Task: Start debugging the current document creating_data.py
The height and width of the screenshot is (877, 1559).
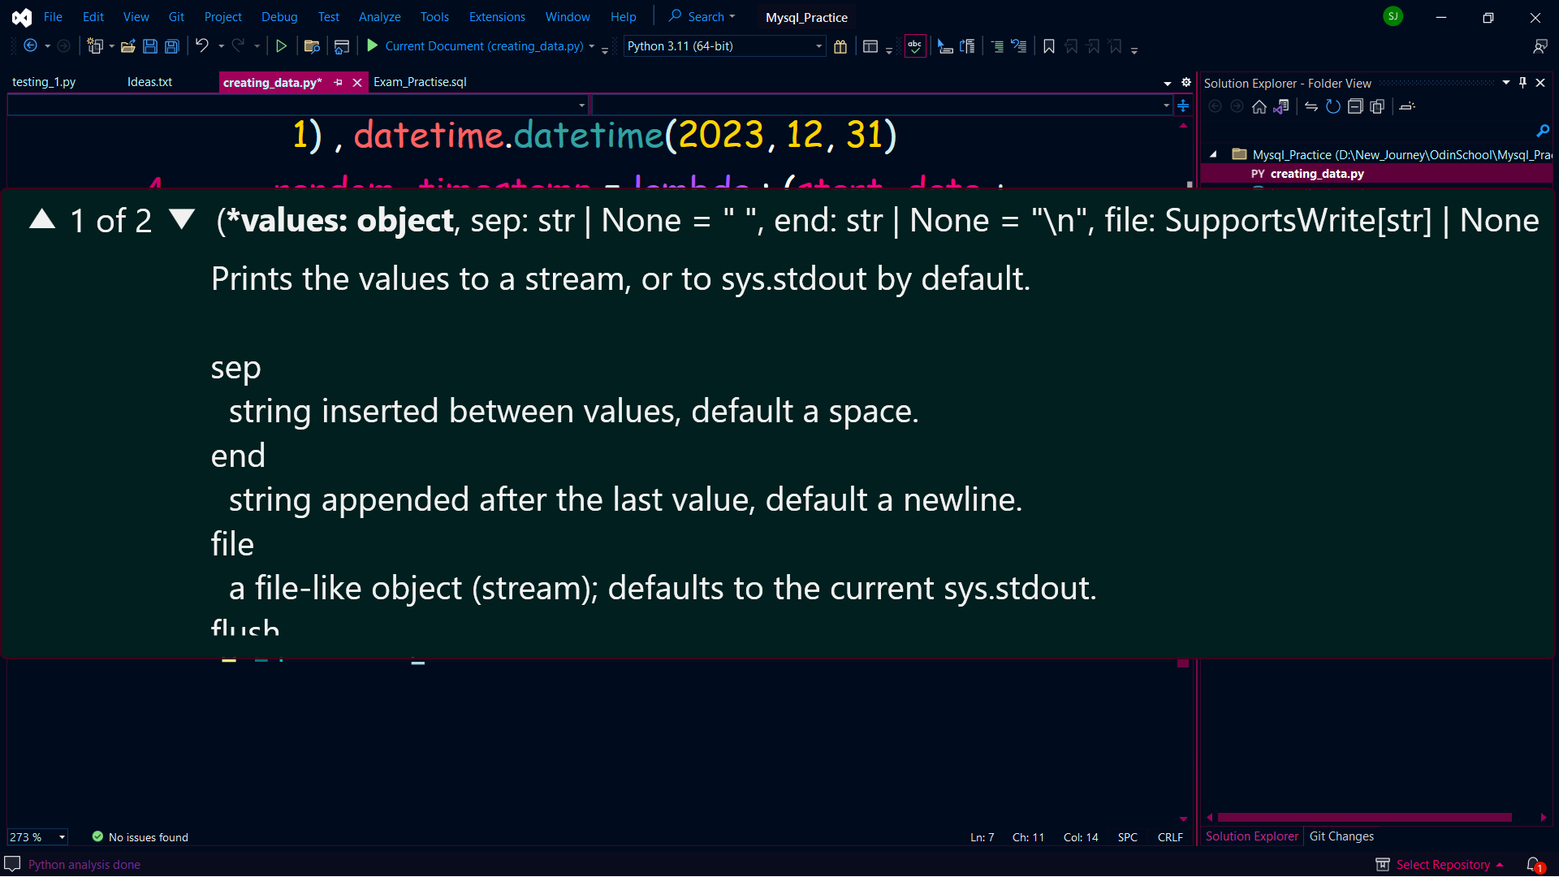Action: pos(371,46)
